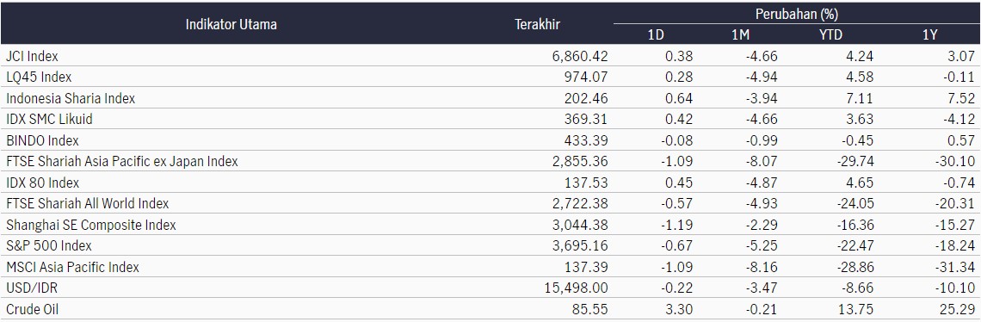Select the Terakhir column header
Image resolution: width=981 pixels, height=322 pixels.
(x=537, y=25)
